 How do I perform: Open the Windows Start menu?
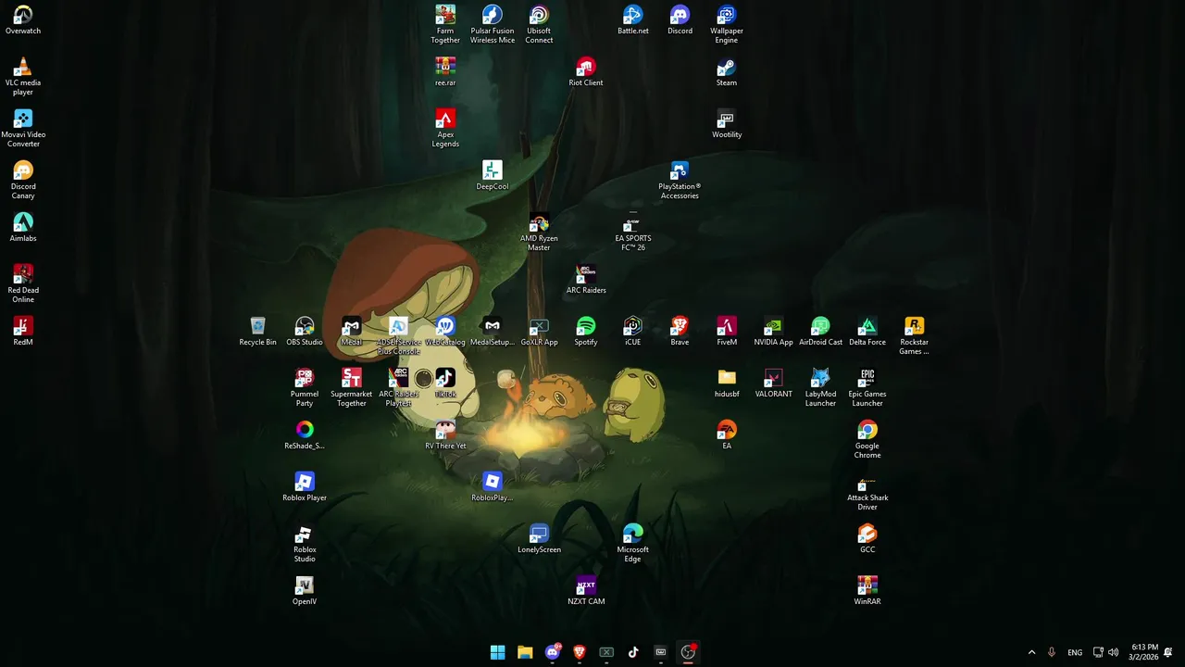coord(498,652)
